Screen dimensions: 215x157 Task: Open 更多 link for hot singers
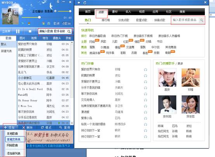tap(180, 63)
